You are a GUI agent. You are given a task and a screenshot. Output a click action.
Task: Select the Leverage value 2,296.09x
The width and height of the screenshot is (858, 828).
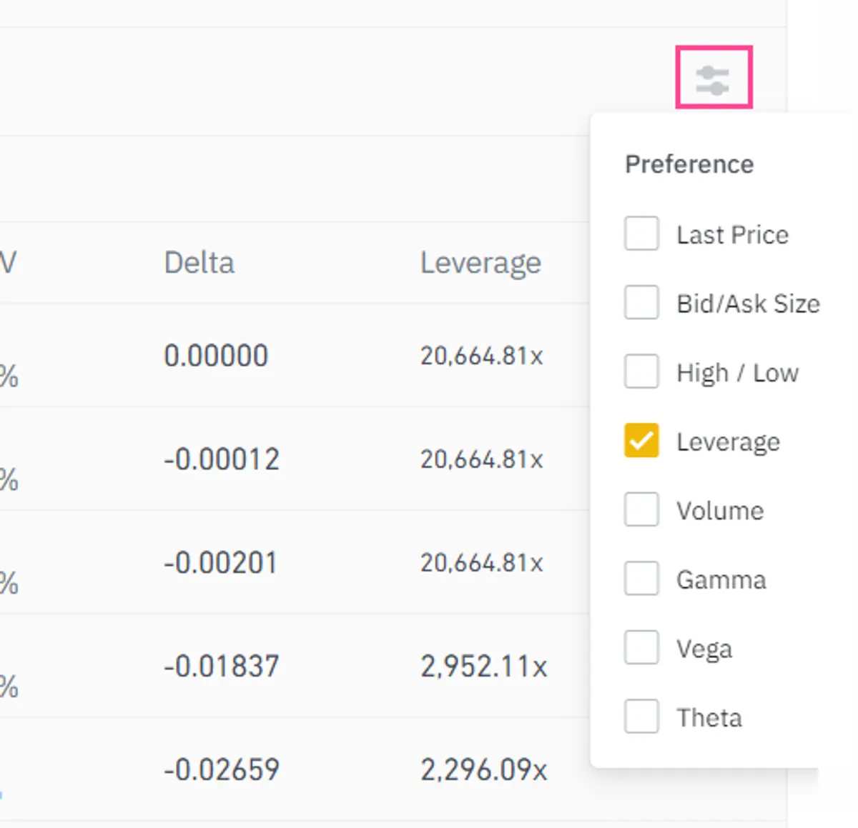click(483, 771)
